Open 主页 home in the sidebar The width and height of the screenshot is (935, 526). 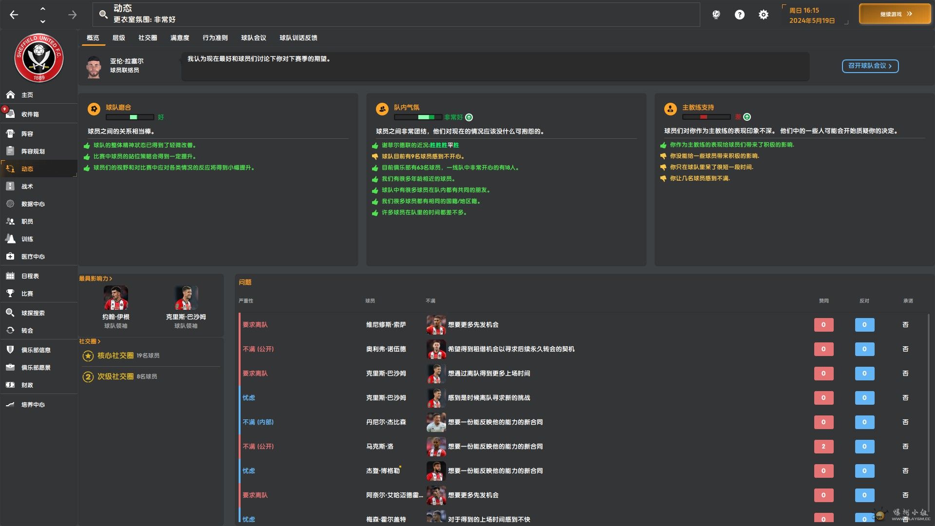click(39, 94)
